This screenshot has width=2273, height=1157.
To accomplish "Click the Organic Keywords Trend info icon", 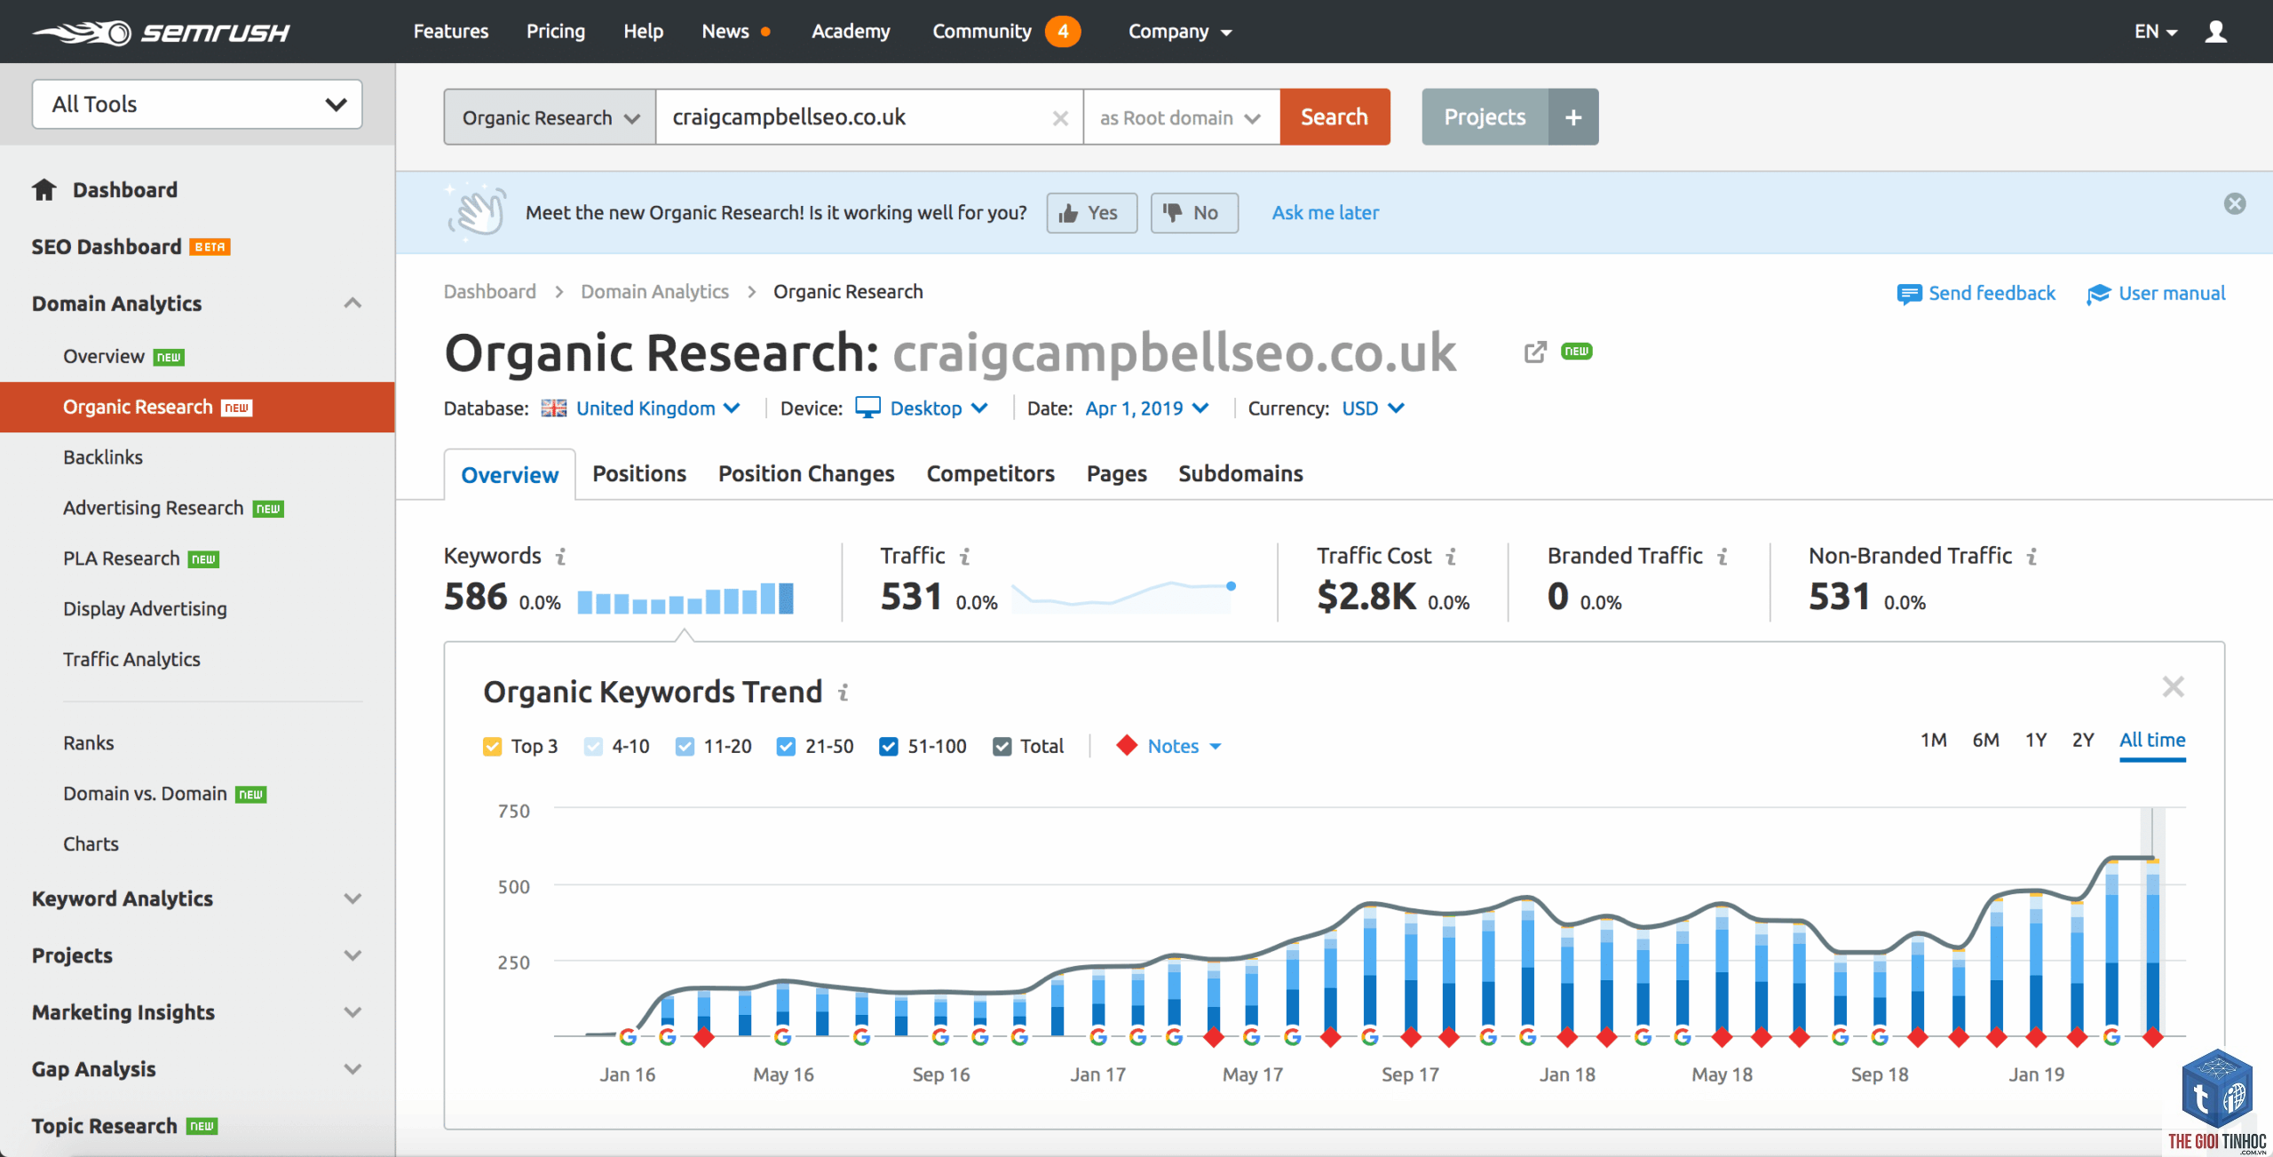I will pyautogui.click(x=843, y=693).
